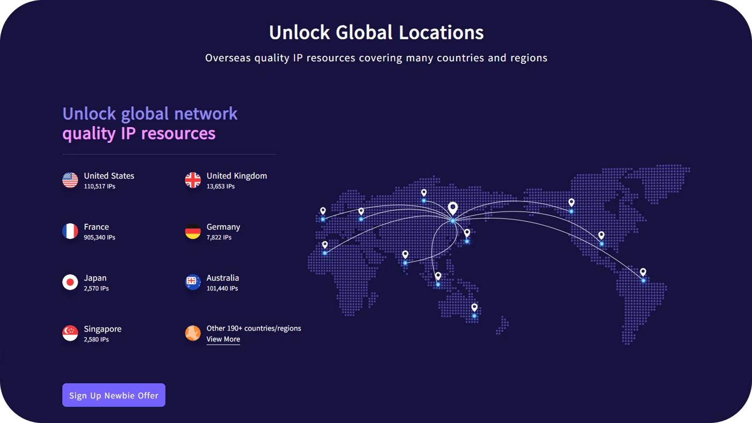
Task: Click the "United States" country name
Action: 109,176
